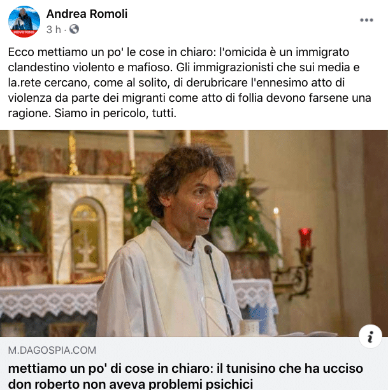Open the post's '3 h' timestamp

(54, 30)
